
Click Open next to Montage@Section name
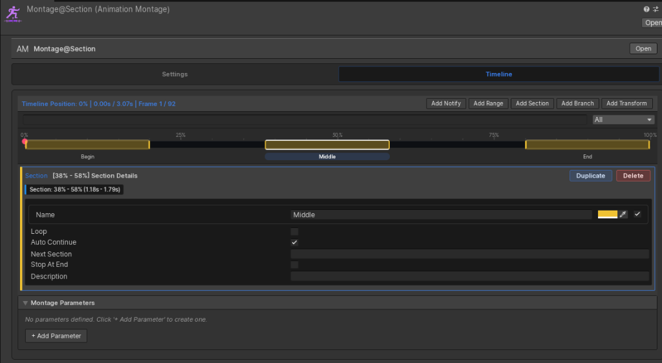pos(643,48)
